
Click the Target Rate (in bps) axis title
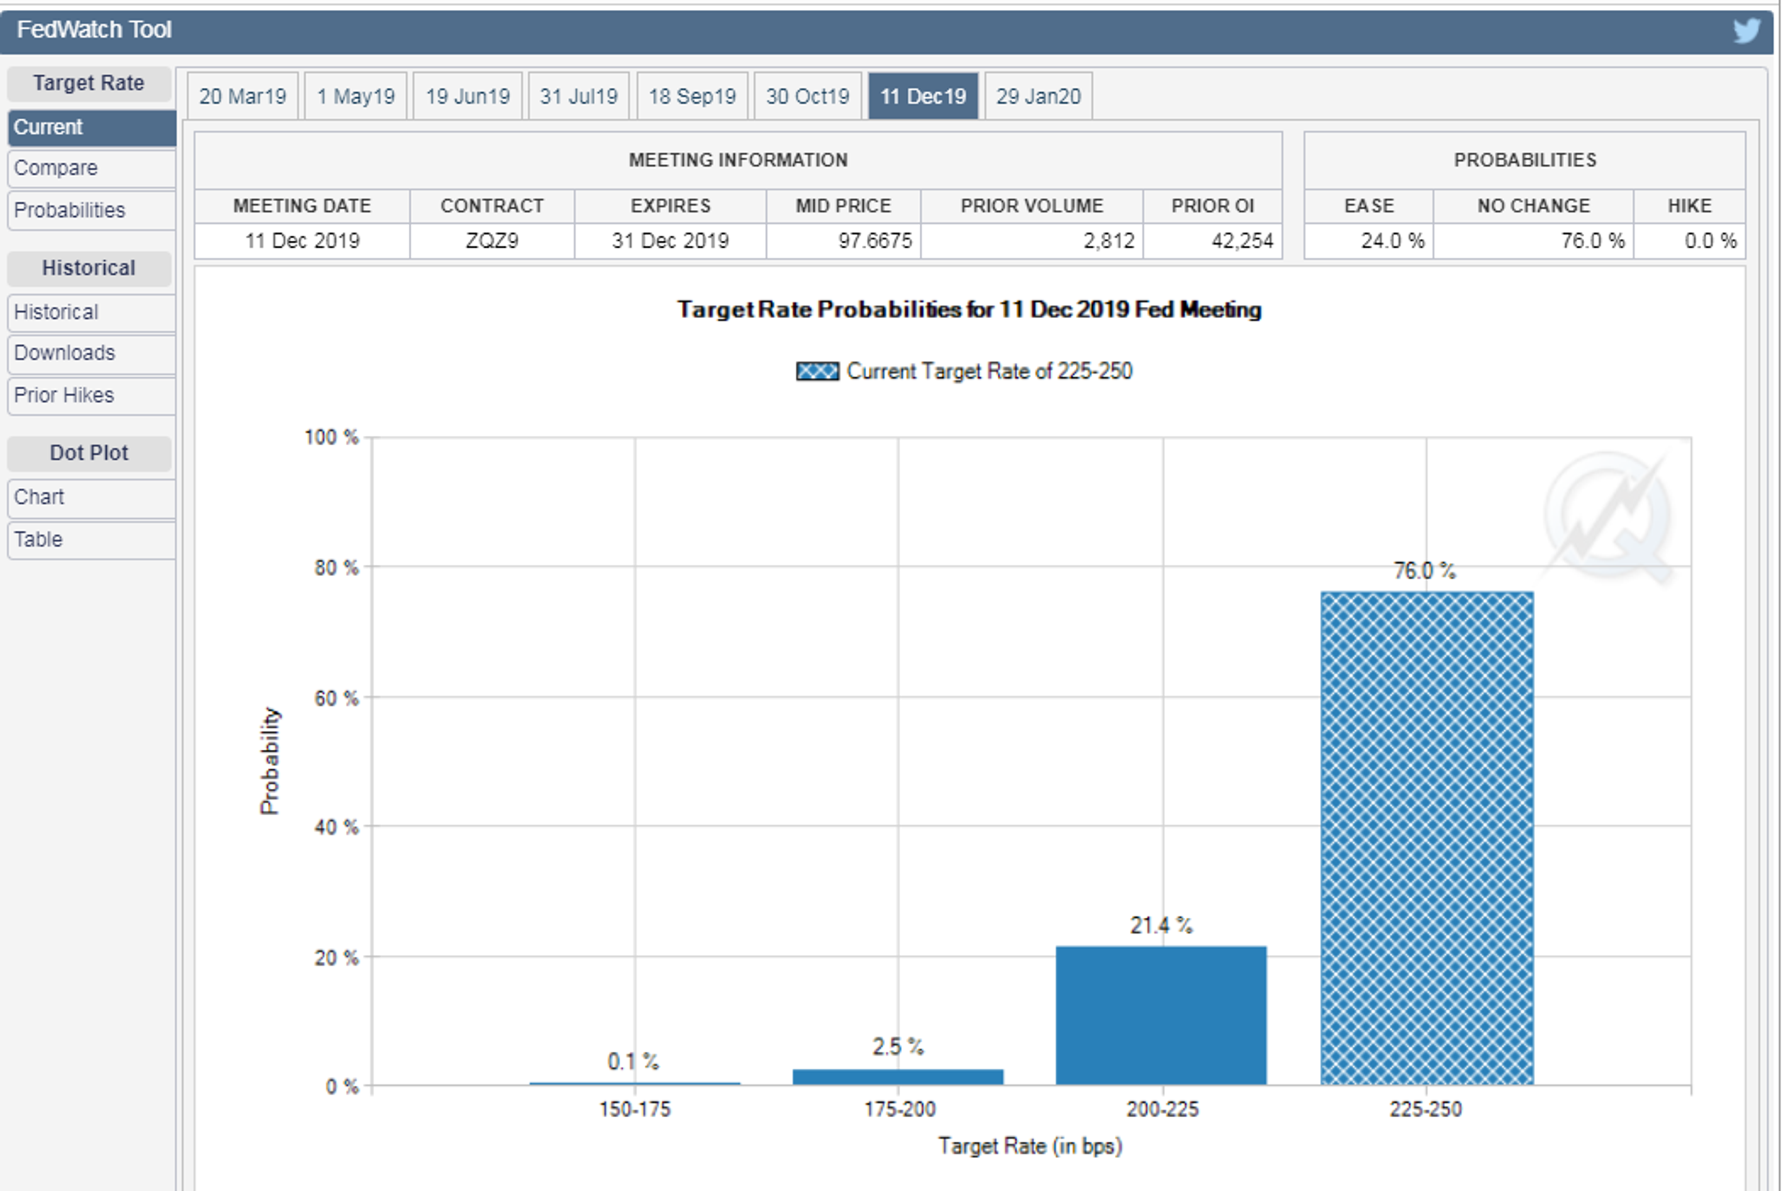[1030, 1146]
